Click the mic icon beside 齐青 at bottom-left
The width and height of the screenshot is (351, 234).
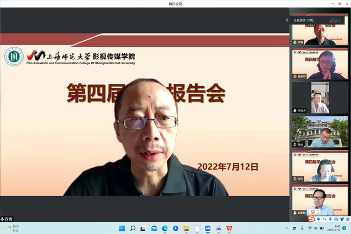2,219
